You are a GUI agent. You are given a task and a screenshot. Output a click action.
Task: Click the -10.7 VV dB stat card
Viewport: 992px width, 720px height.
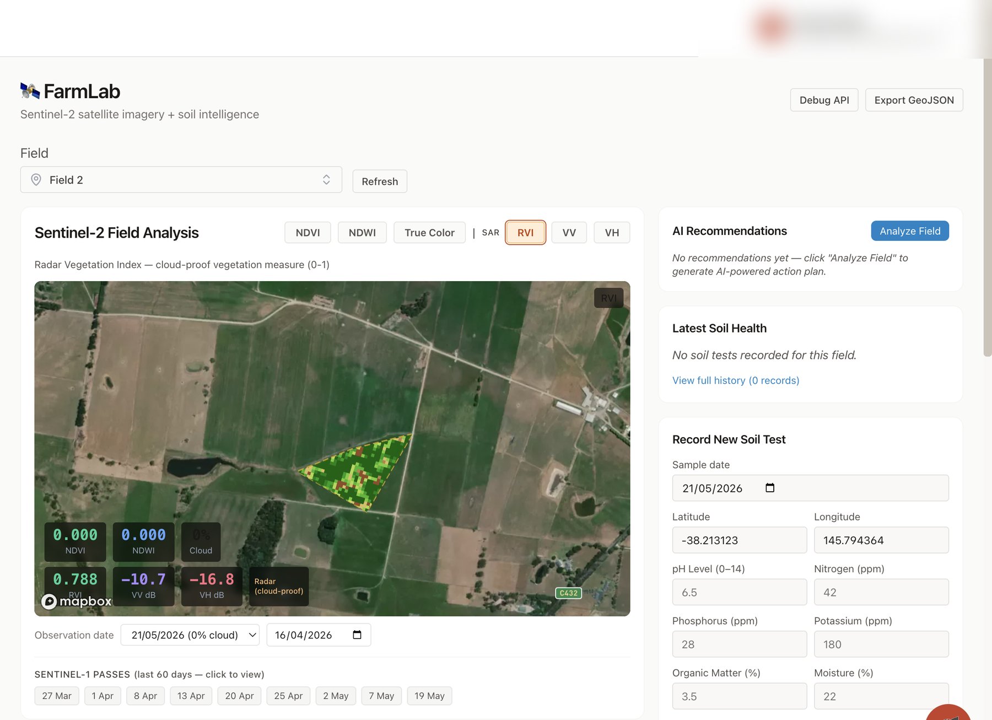tap(143, 587)
